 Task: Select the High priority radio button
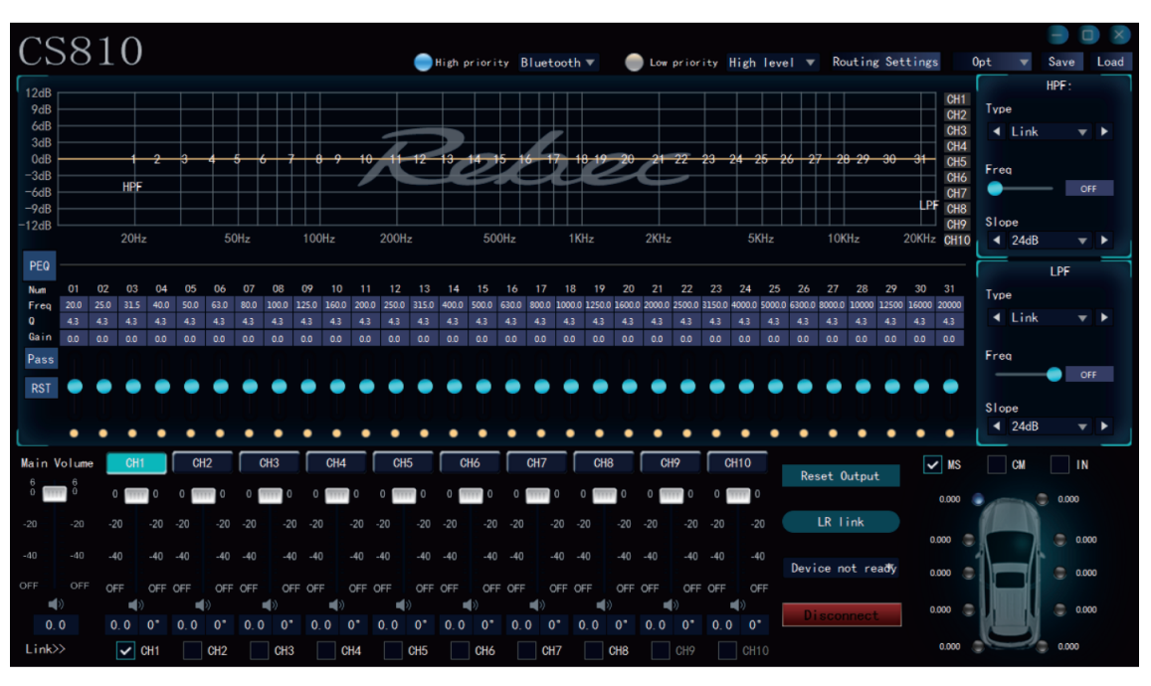[x=424, y=63]
